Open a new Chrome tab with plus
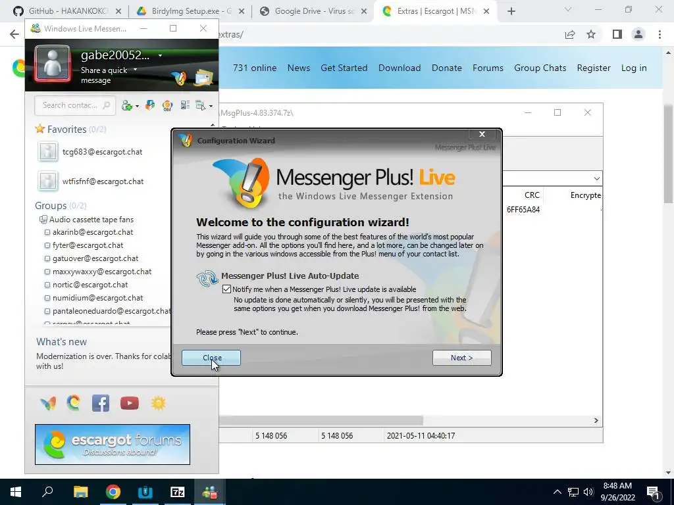Screen dimensions: 674x505 tap(511, 12)
